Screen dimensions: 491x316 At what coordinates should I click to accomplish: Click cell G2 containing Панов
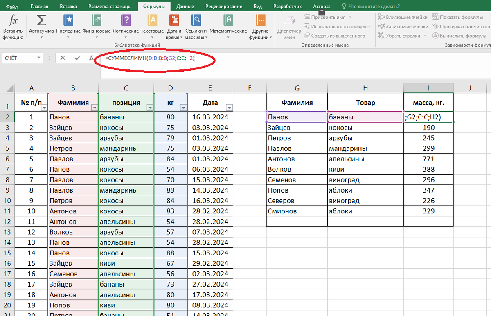[297, 117]
